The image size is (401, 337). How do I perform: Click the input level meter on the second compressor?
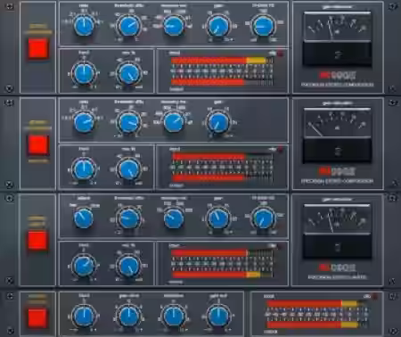click(222, 157)
